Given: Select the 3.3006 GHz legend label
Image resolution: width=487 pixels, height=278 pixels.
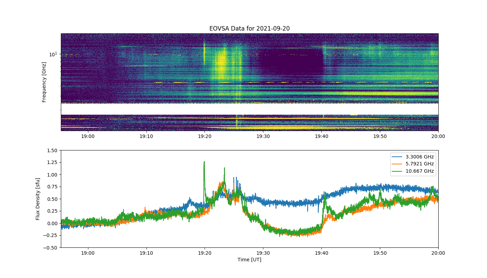Looking at the screenshot, I should click(x=420, y=157).
